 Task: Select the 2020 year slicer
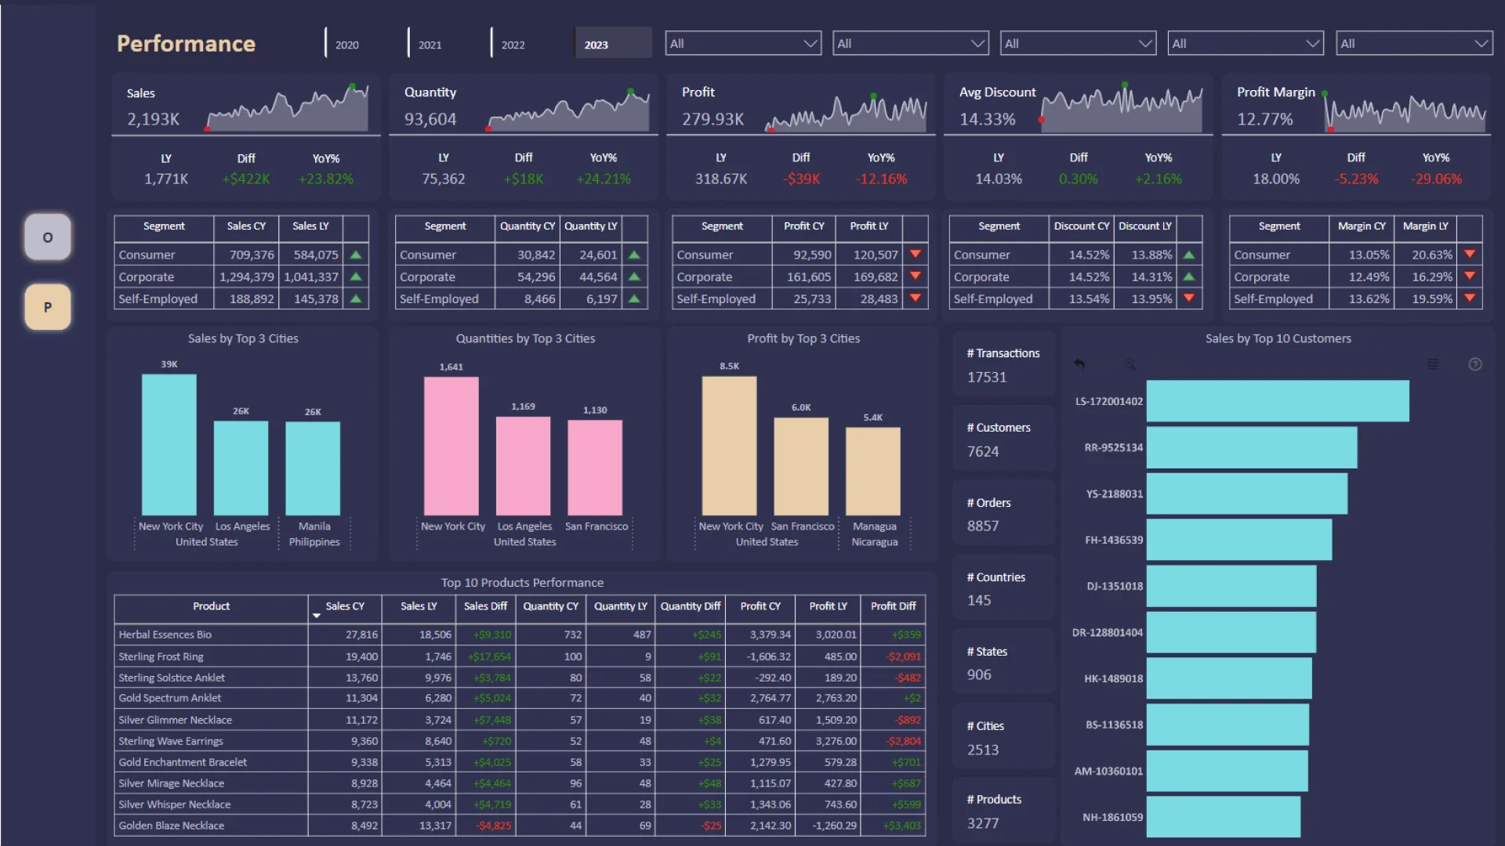coord(361,43)
